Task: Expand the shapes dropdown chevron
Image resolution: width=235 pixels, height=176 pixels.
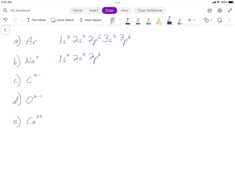Action: 211,20
